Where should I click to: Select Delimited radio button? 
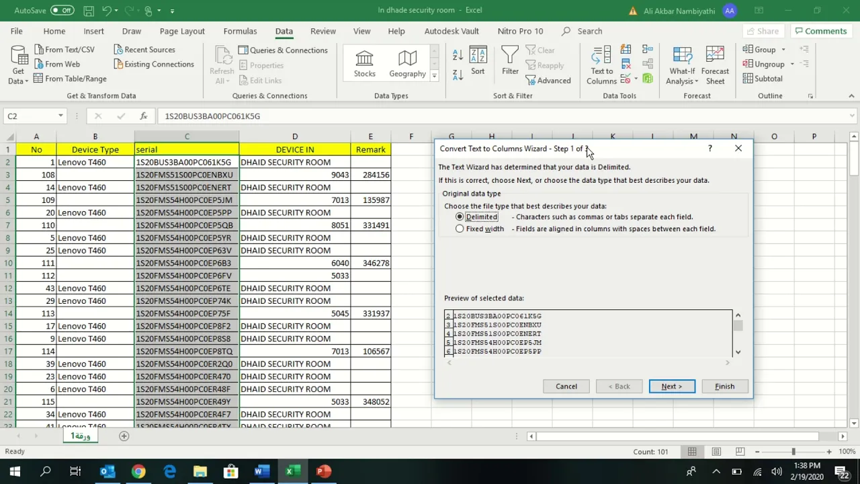(460, 216)
